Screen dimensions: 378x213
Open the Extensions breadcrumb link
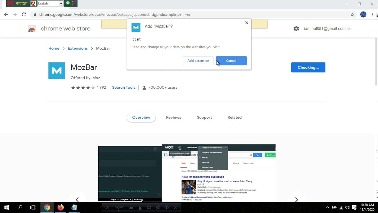(78, 48)
